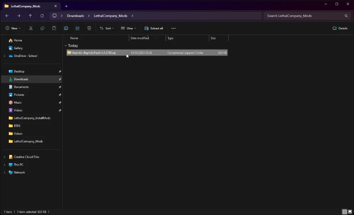Viewport: 354px width, 215px height.
Task: Go up one folder level
Action: point(30,16)
